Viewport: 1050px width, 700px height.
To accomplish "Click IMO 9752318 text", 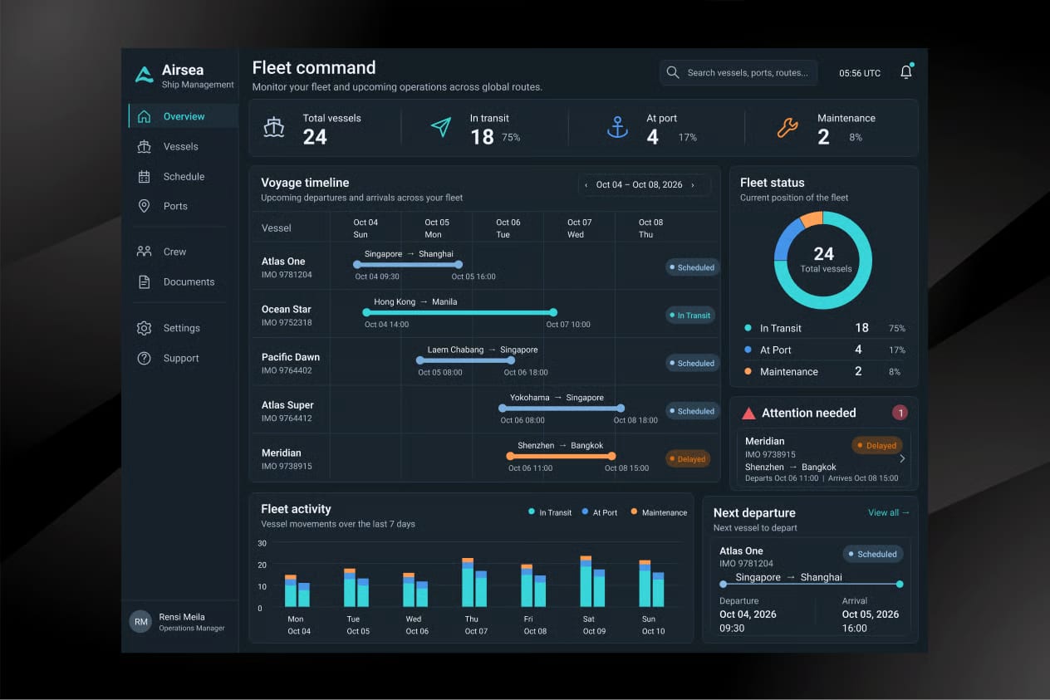I will tap(287, 323).
